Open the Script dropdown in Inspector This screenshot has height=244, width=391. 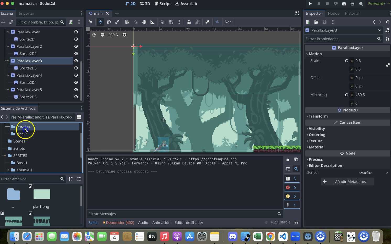pos(387,173)
